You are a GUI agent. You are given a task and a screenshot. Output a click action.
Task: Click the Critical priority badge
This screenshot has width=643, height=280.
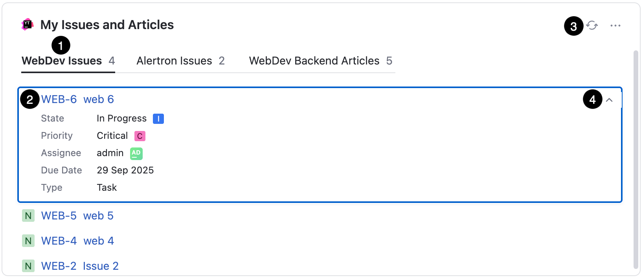click(140, 136)
